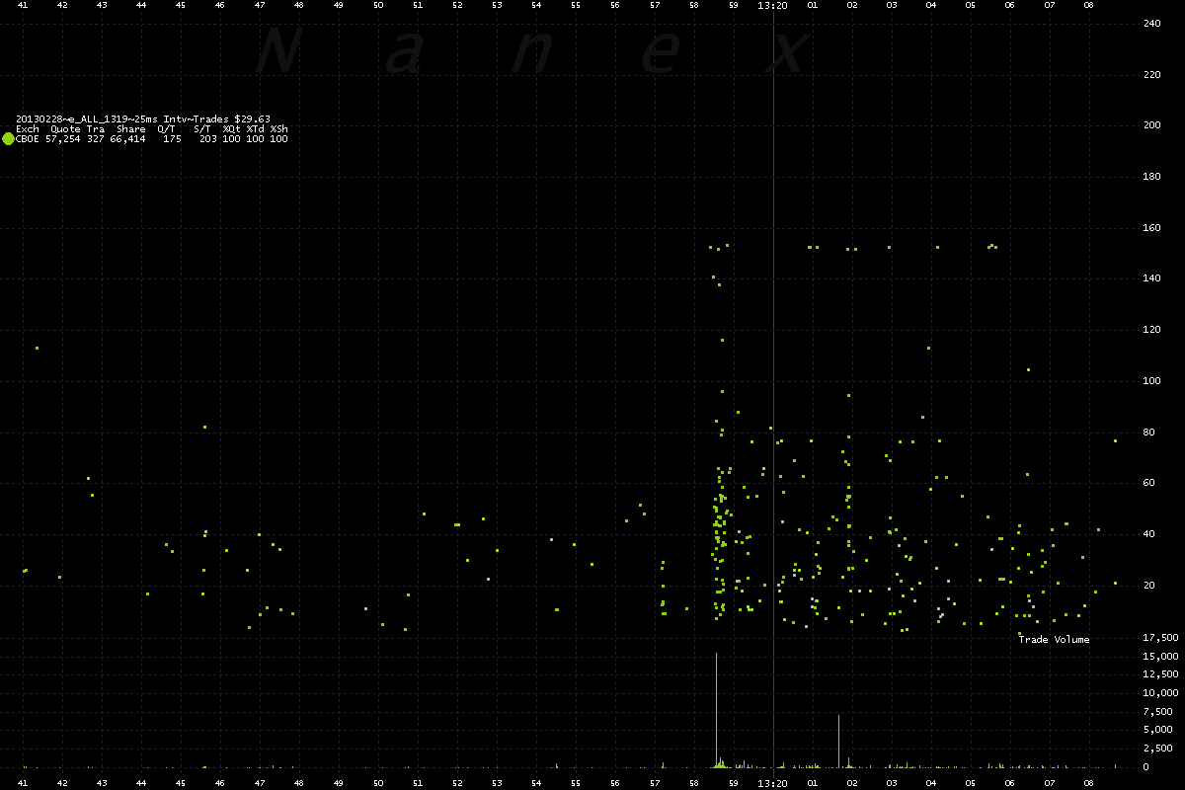Click the "220" y-axis label
Viewport: 1185px width, 790px height.
pyautogui.click(x=1151, y=75)
